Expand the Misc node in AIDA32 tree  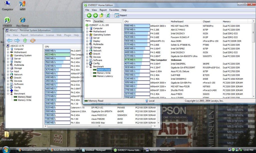coord(8,91)
